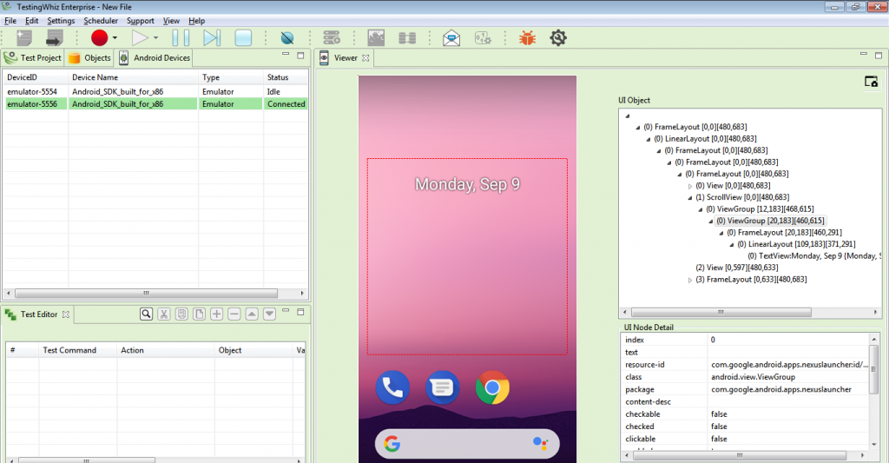Image resolution: width=889 pixels, height=463 pixels.
Task: Click the orange bug toolbar icon
Action: pos(527,38)
